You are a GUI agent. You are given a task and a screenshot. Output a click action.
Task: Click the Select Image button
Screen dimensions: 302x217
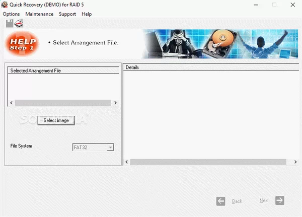pos(56,120)
